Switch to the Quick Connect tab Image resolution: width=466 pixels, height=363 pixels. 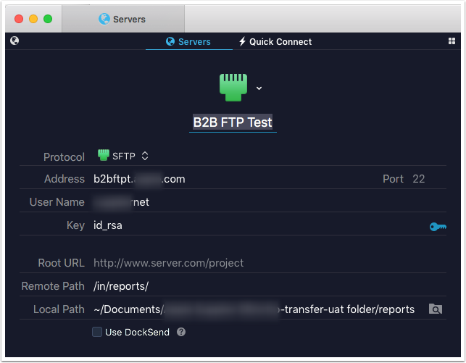pos(275,41)
